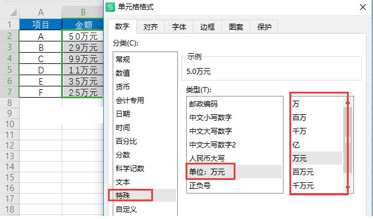
Task: Switch to the 对齐 tab
Action: tap(151, 27)
